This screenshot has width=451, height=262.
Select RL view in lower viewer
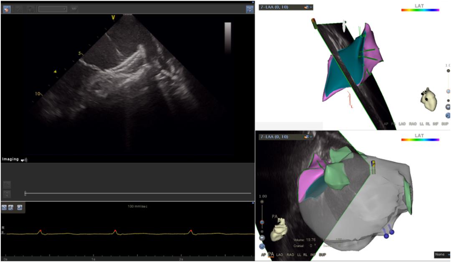[305, 255]
